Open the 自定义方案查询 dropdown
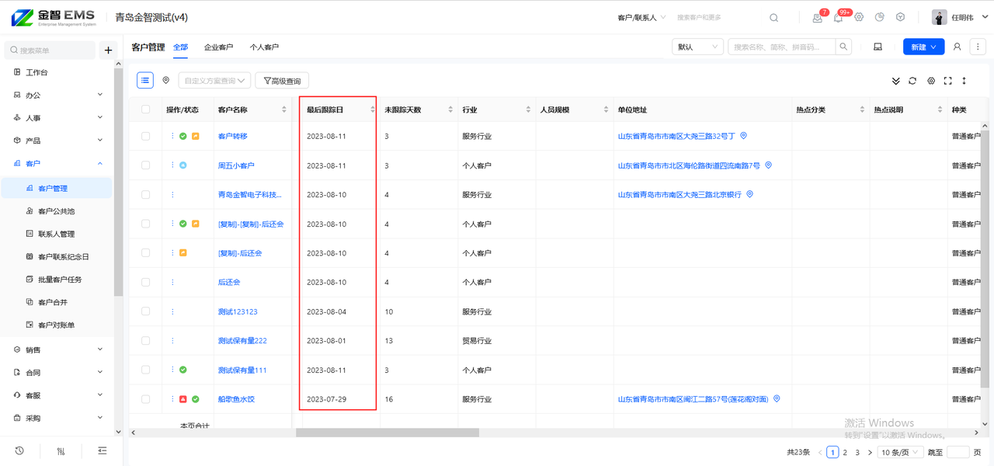This screenshot has width=994, height=466. coord(214,81)
